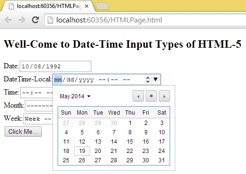The height and width of the screenshot is (174, 246).
Task: Select May 12 in calendar
Action: coord(82,142)
